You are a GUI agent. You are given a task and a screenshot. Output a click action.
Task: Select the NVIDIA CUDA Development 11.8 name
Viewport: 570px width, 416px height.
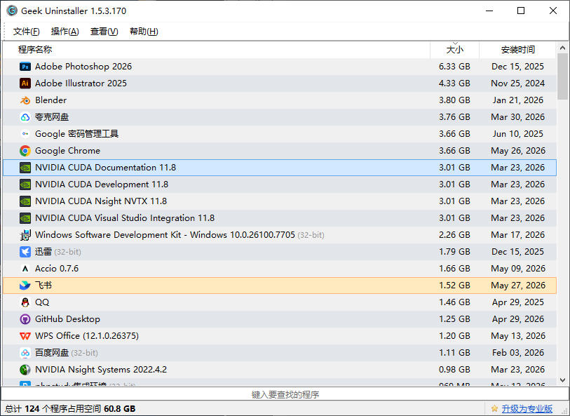[102, 184]
